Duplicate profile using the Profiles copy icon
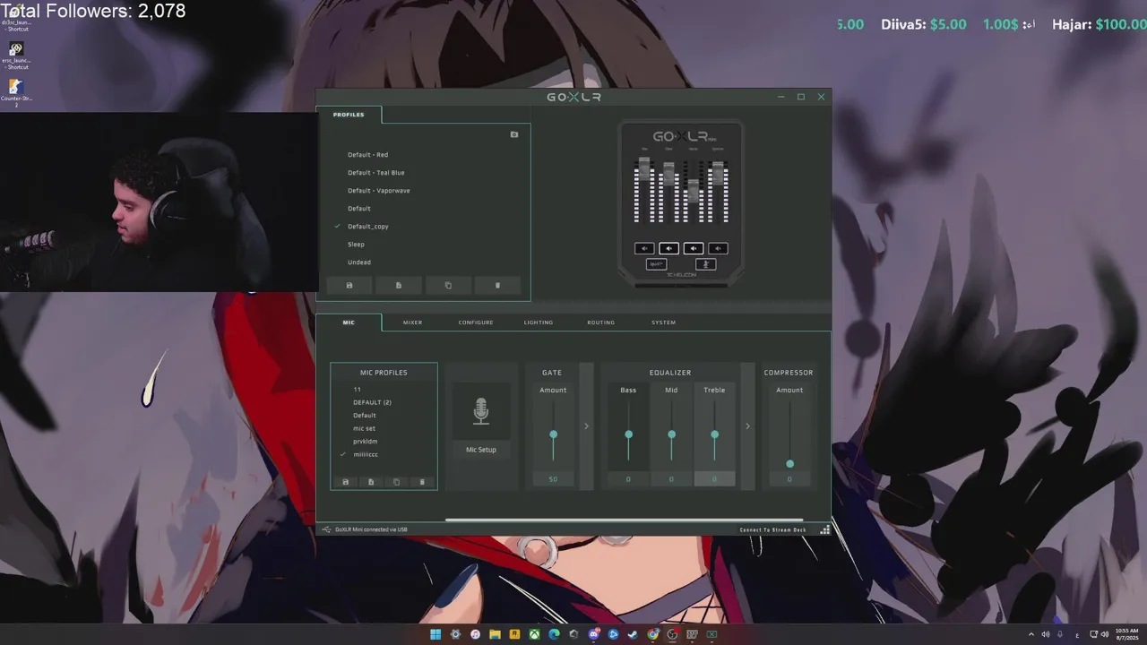Viewport: 1147px width, 645px height. point(448,285)
